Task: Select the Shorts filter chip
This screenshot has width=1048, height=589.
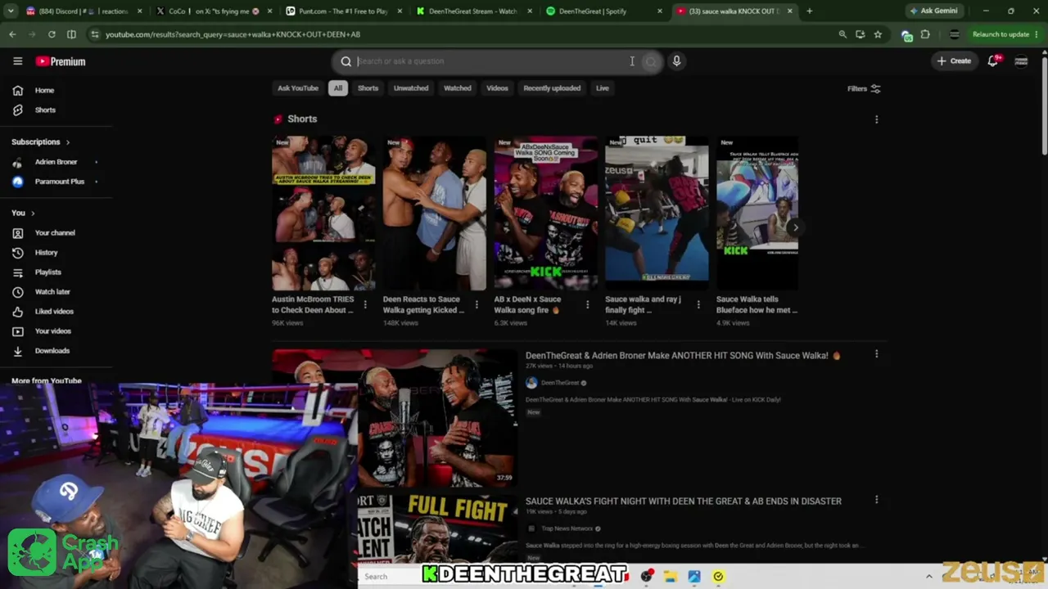Action: coord(368,88)
